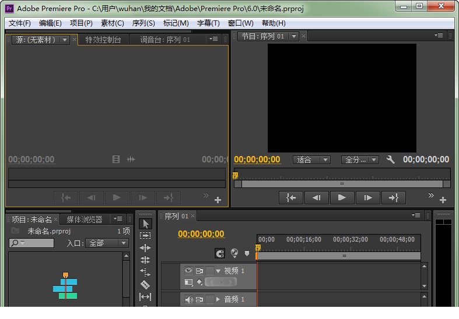Click the project bin folder icon
Image resolution: width=459 pixels, height=319 pixels.
coord(15,231)
